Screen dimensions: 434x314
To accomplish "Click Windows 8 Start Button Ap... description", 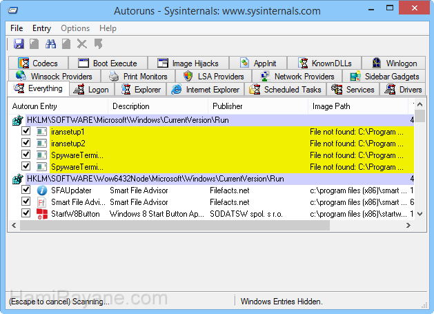I will click(157, 214).
